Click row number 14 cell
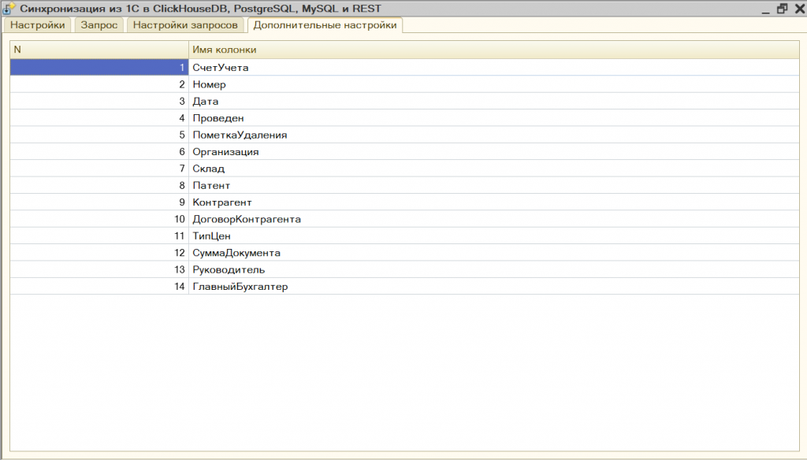 point(99,287)
